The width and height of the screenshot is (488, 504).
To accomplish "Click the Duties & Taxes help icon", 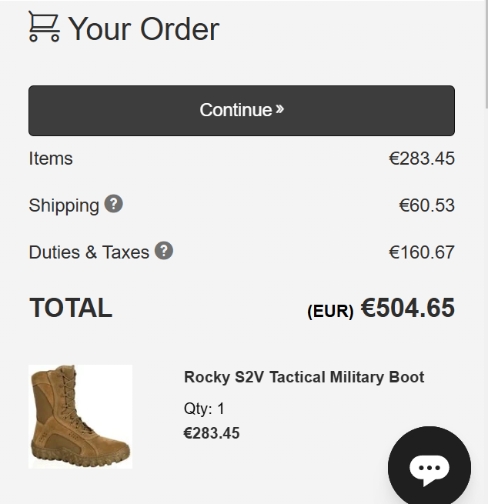I will tap(163, 251).
